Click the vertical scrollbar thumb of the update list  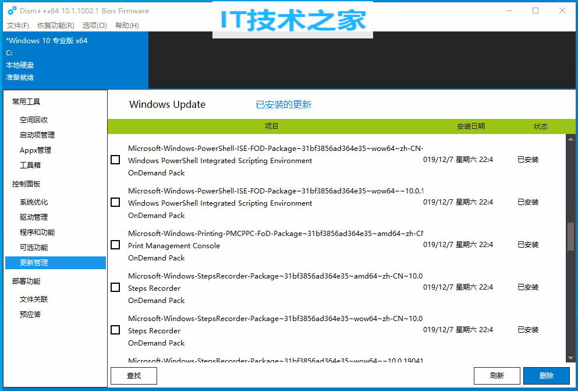570,237
